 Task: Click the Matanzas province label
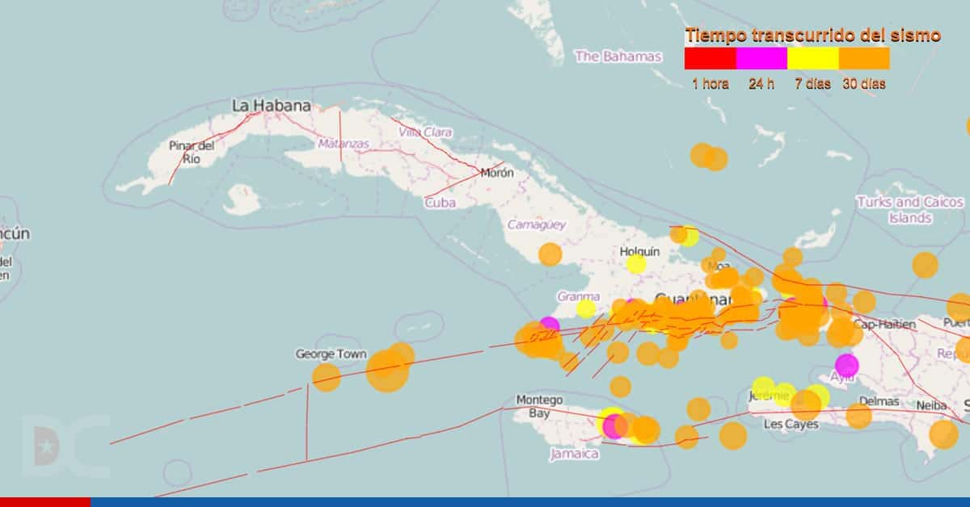coord(343,144)
